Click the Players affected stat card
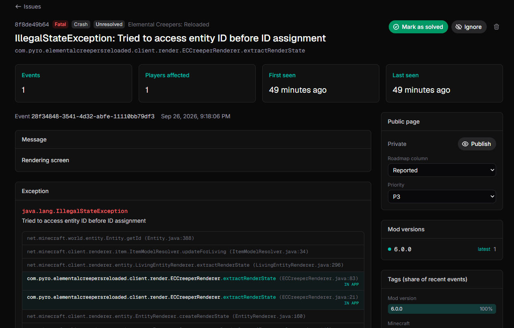Screen dimensions: 514x328 [x=197, y=83]
